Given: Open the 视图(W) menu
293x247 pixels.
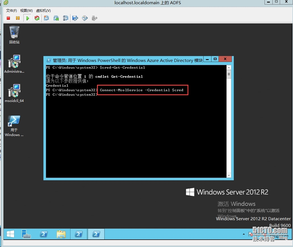Looking at the screenshot, I should point(26,11).
